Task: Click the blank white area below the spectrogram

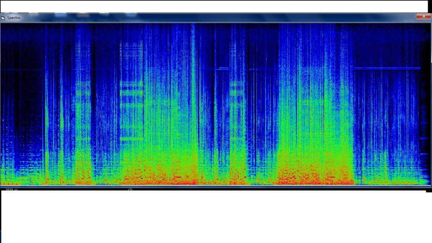Action: 216,216
